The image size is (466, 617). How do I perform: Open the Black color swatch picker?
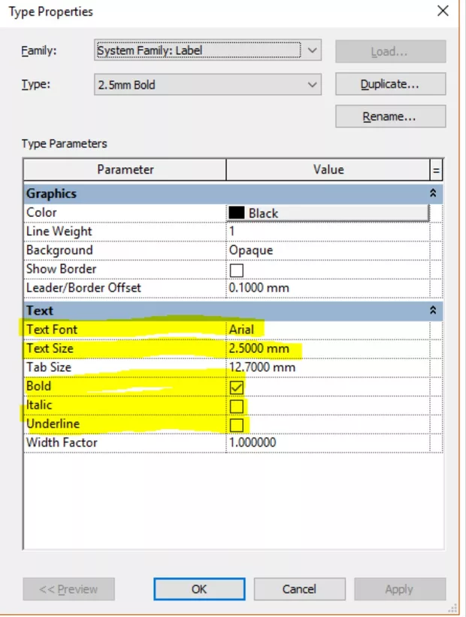click(x=328, y=213)
